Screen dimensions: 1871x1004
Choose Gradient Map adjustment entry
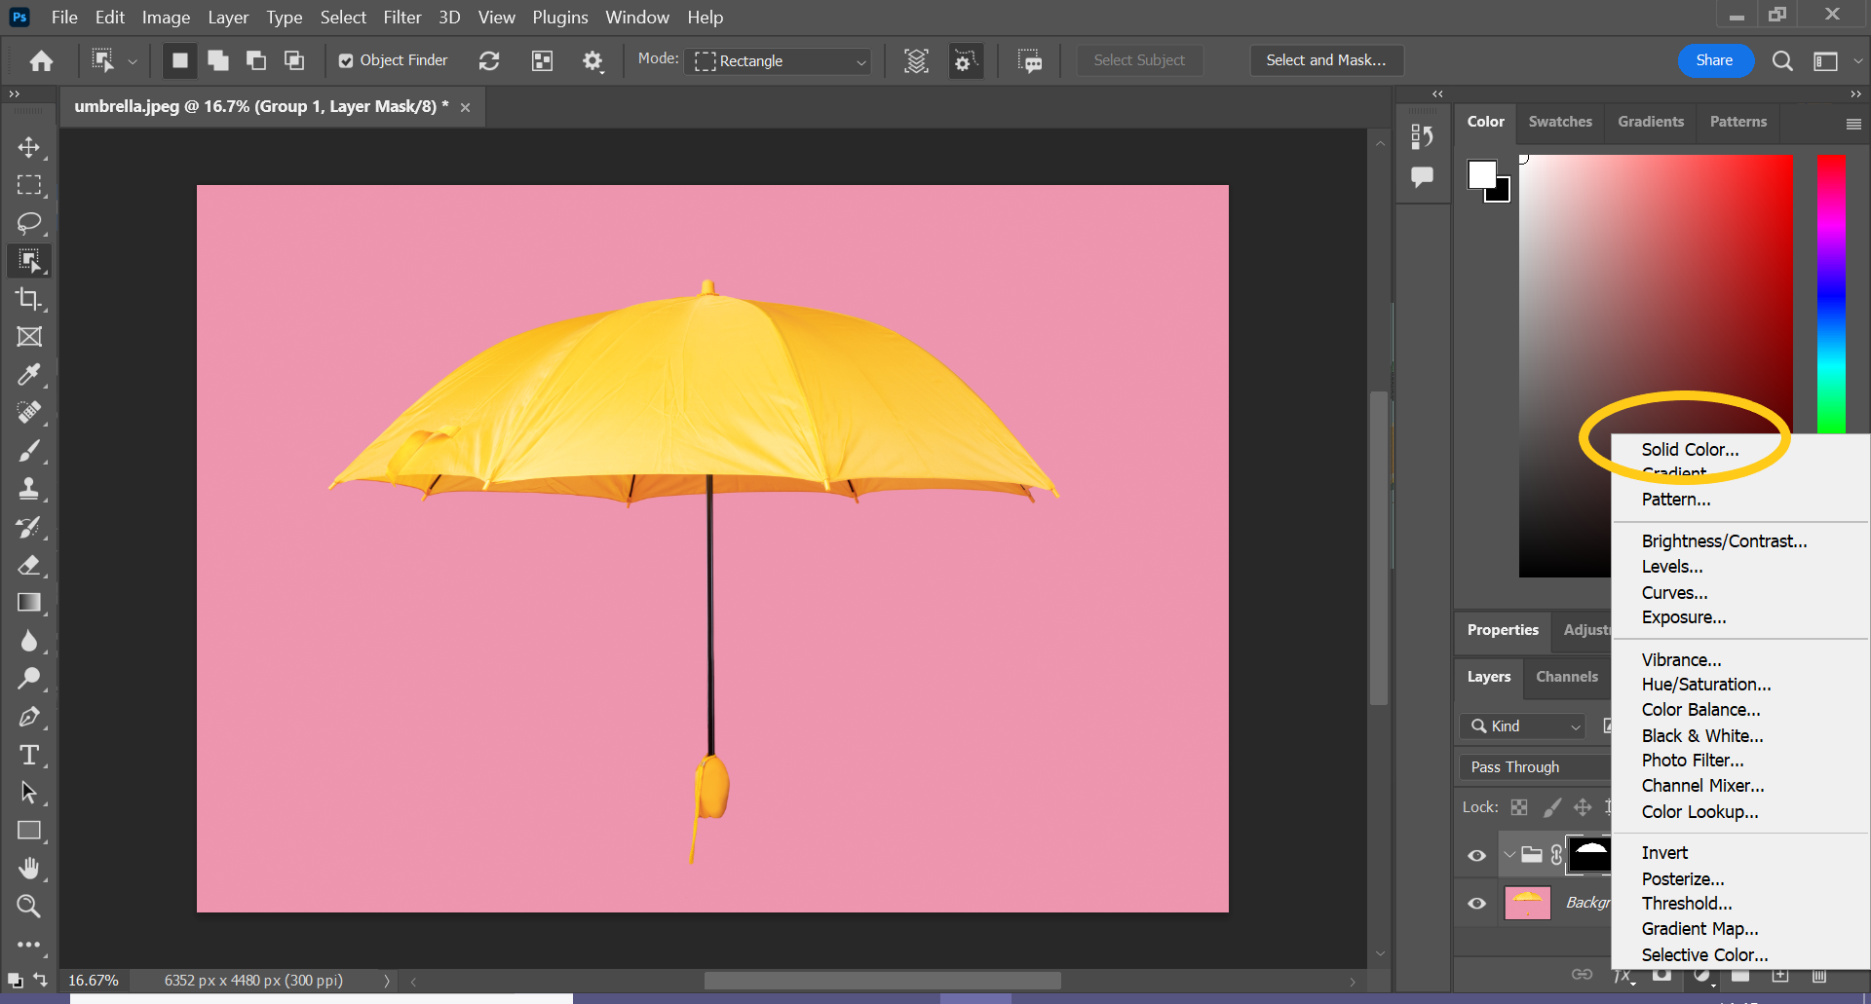pos(1699,929)
